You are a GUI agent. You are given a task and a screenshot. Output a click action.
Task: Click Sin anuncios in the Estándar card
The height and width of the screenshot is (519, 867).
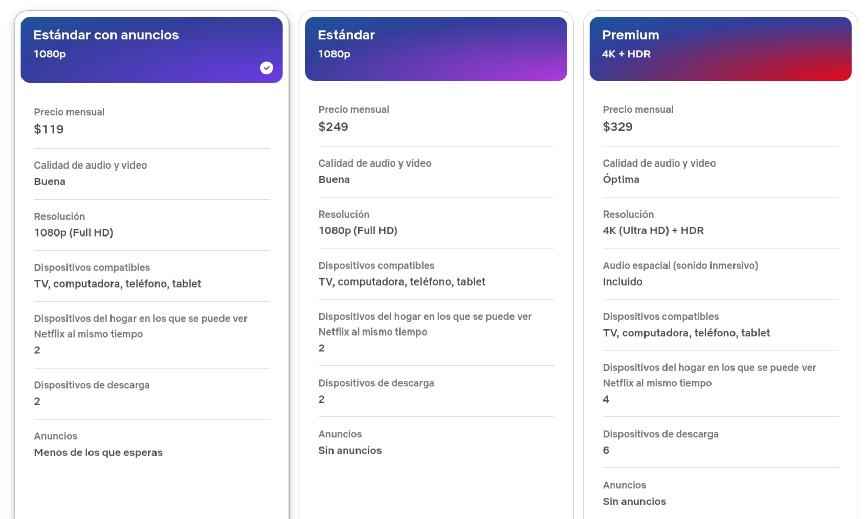click(350, 450)
